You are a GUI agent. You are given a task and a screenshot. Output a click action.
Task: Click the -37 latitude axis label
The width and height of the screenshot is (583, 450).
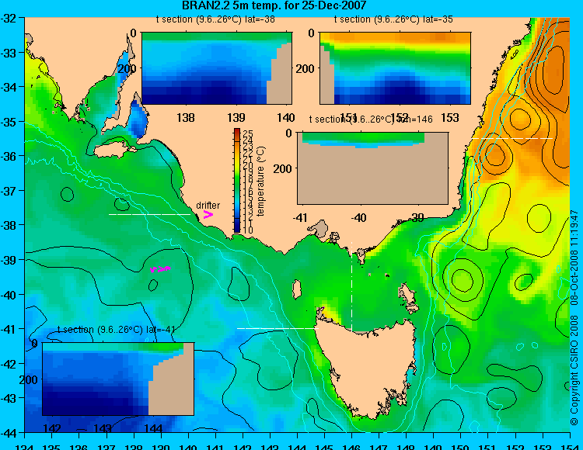tap(9, 191)
